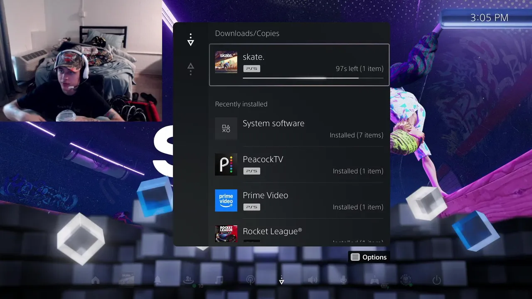The width and height of the screenshot is (532, 299).
Task: Click the PS5 badge under Prime Video
Action: [251, 207]
